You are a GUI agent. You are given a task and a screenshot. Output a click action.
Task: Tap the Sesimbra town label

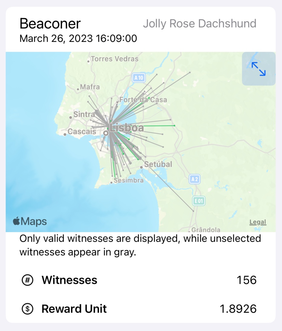click(x=129, y=180)
